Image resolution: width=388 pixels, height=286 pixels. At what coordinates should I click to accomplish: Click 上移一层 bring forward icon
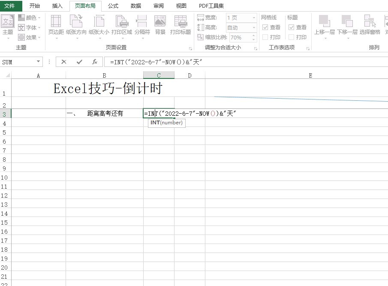coord(325,21)
